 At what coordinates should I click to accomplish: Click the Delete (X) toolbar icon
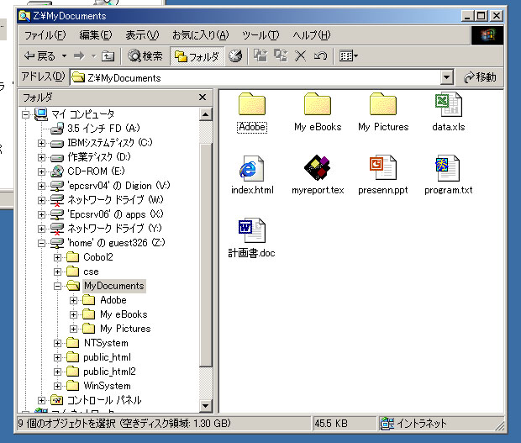(x=300, y=55)
